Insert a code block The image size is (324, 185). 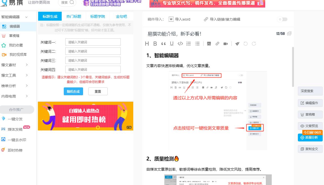(180, 44)
